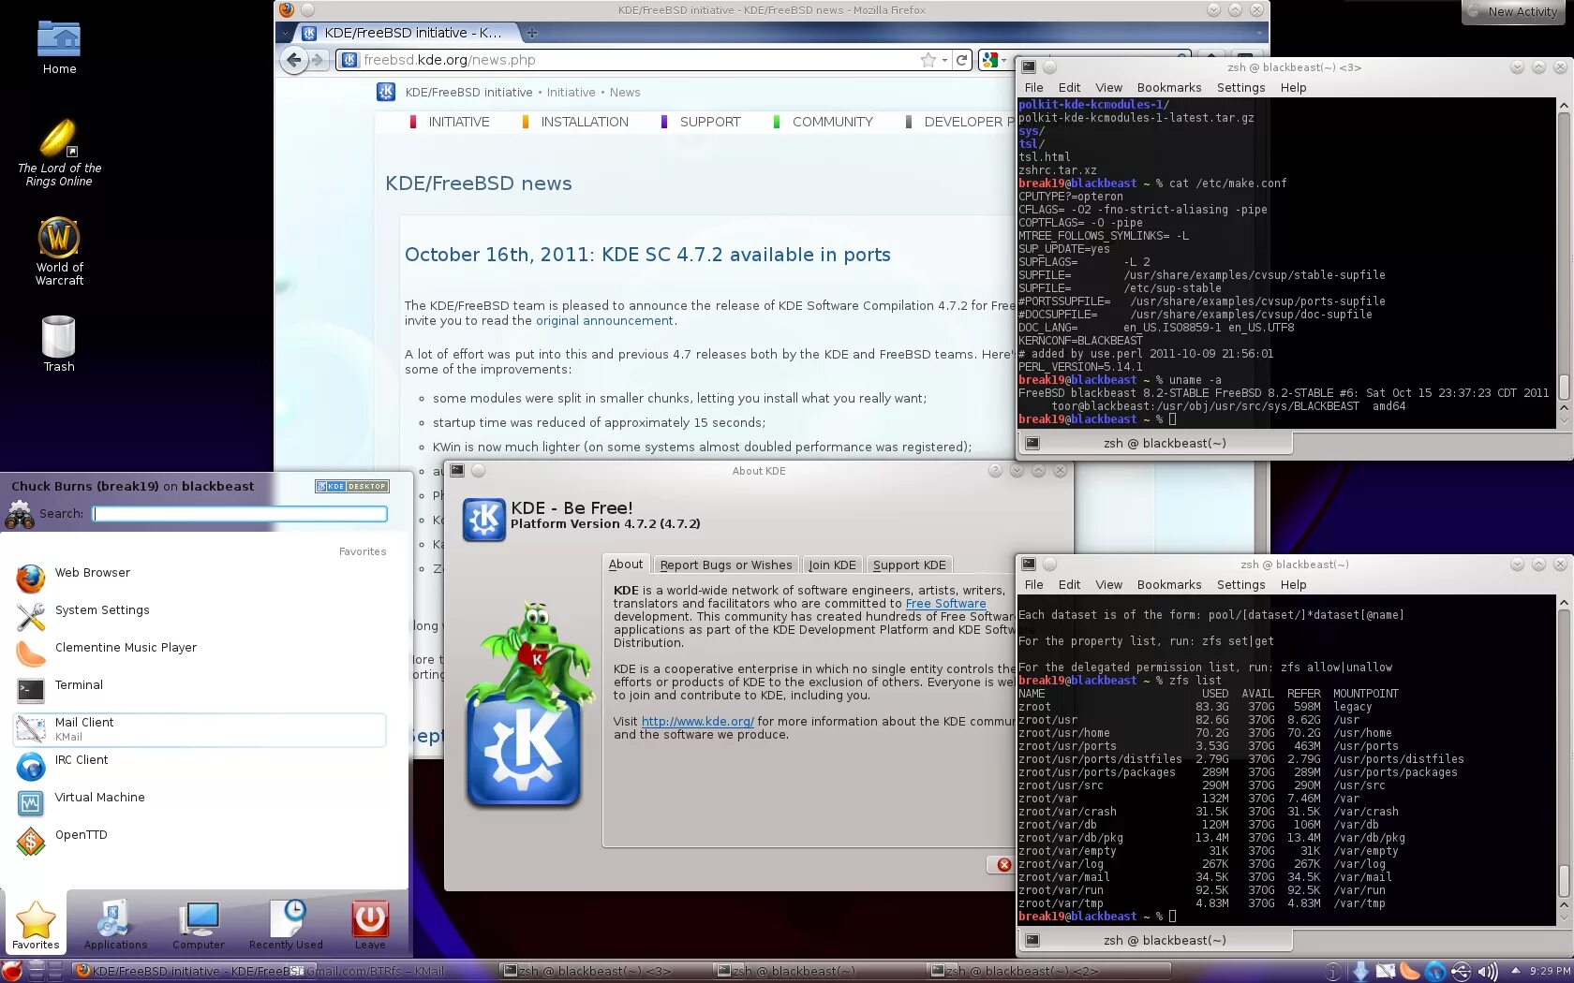Open the Home folder desktop icon
Image resolution: width=1574 pixels, height=983 pixels.
pyautogui.click(x=59, y=47)
